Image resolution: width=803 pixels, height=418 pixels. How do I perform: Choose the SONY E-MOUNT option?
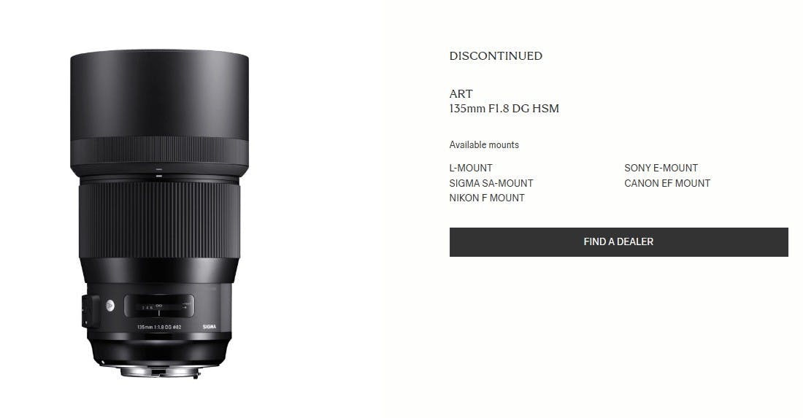(661, 168)
